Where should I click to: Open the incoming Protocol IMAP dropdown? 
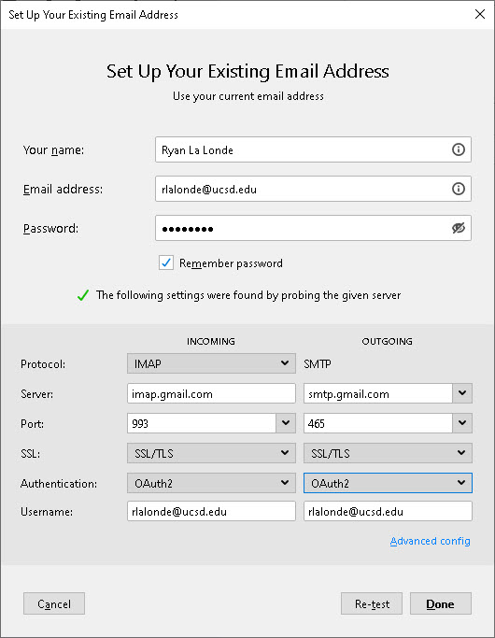211,363
